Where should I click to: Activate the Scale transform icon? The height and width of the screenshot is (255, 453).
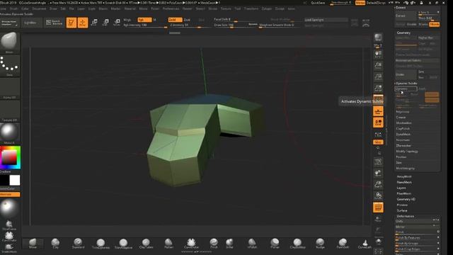105,23
